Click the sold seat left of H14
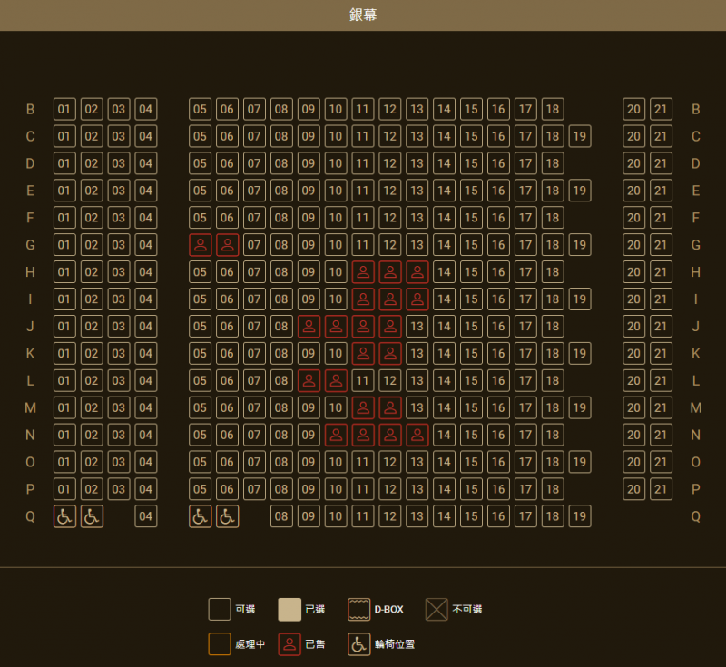This screenshot has width=726, height=667. (x=417, y=272)
